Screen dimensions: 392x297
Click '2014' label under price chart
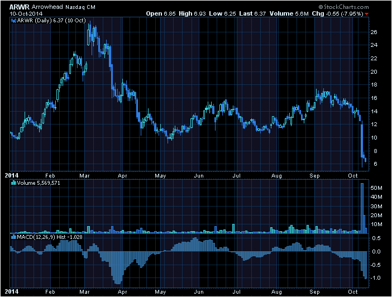pos(12,175)
